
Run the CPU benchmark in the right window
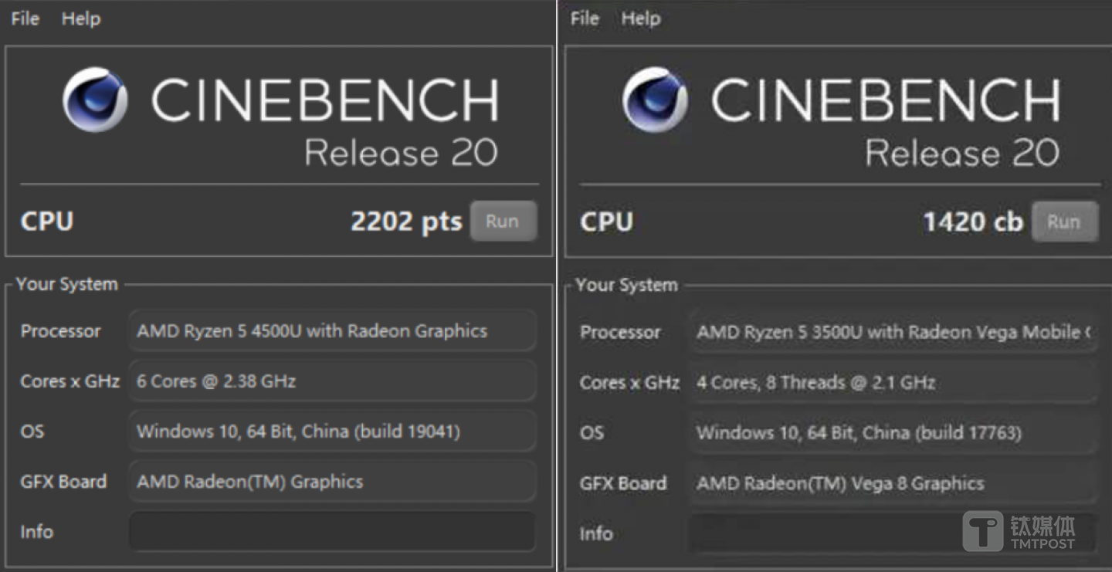(x=1064, y=222)
